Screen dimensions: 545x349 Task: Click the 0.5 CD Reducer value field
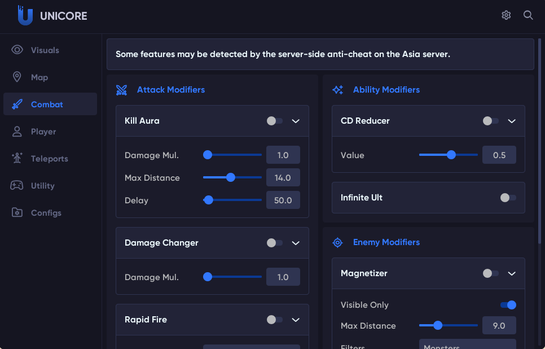(x=499, y=155)
